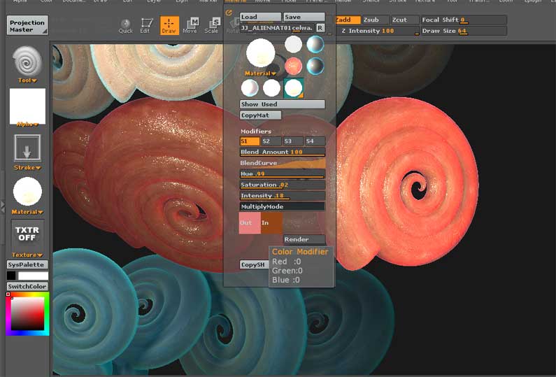
Task: Click the Saturation slider
Action: [283, 185]
